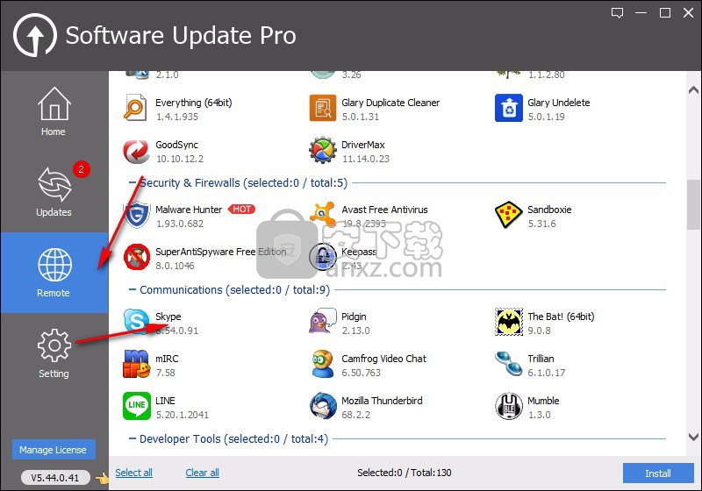Click The Bat! (64bit) icon

[509, 322]
